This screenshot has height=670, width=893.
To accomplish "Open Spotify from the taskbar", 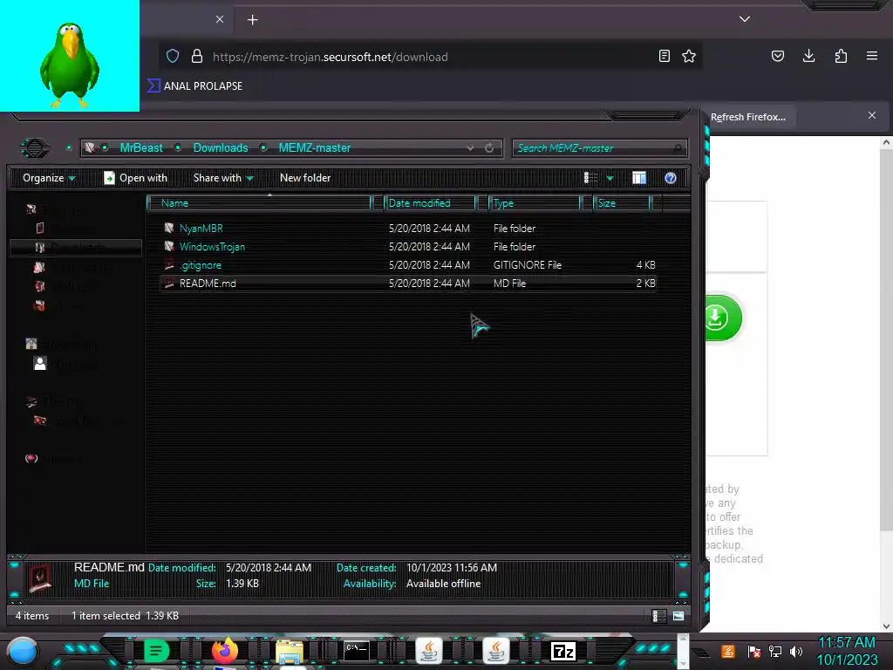I will click(157, 651).
